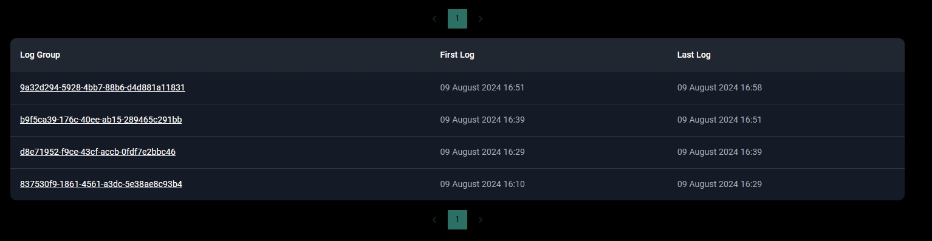Open log group b9f5ca39-176c-40ee-ab15-289465c291bb
The image size is (932, 241).
coord(101,120)
